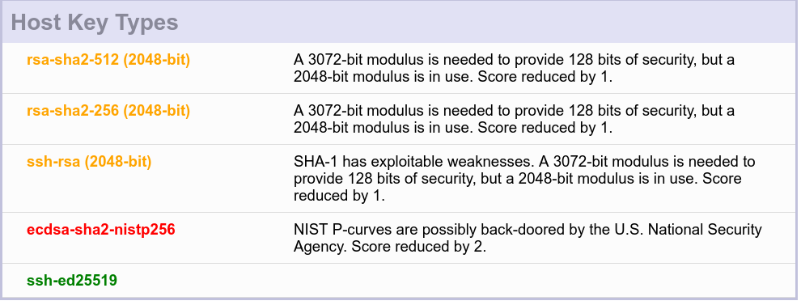Screen dimensions: 801x305
Task: Select the rsa-sha2-256 (2048-bit) key name
Action: (x=108, y=110)
